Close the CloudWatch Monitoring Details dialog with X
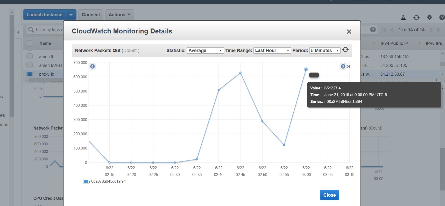The image size is (445, 206). pos(349,32)
